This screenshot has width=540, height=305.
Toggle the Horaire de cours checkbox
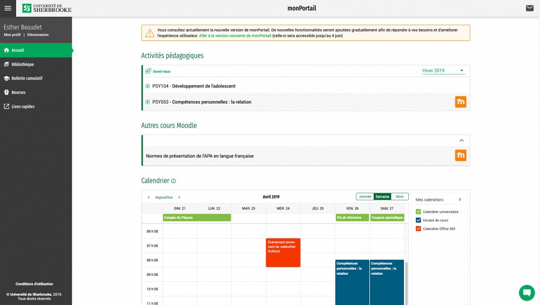click(418, 220)
